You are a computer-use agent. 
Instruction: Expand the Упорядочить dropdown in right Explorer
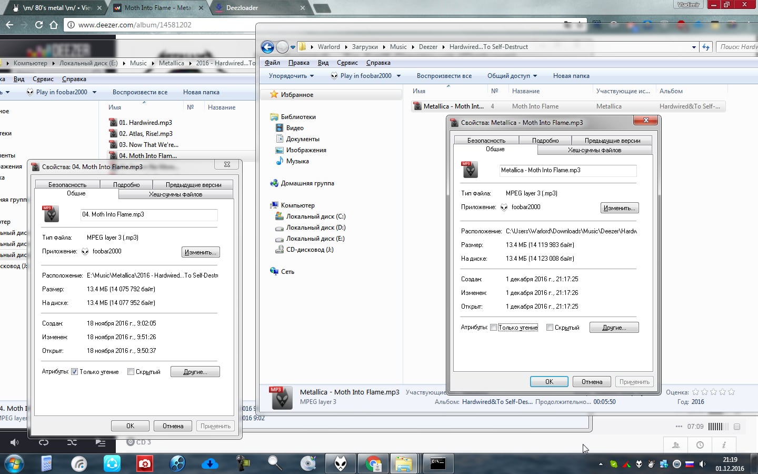(291, 76)
